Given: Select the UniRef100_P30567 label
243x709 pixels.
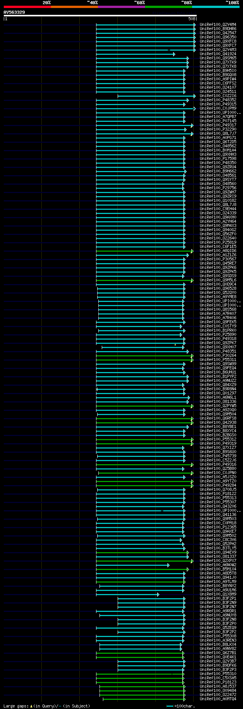Looking at the screenshot, I should click(x=218, y=259).
